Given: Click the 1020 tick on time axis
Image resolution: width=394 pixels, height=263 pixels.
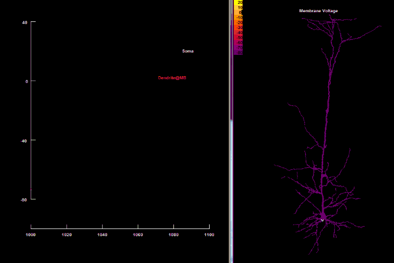Looking at the screenshot, I should pyautogui.click(x=66, y=235).
